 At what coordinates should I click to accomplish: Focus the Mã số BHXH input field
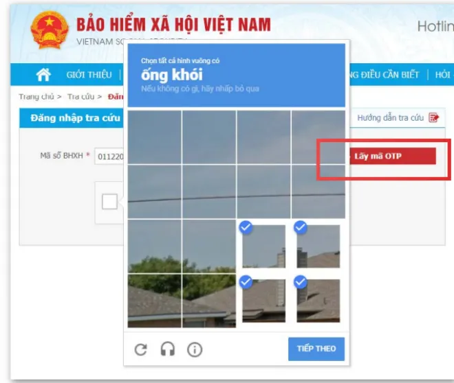109,156
